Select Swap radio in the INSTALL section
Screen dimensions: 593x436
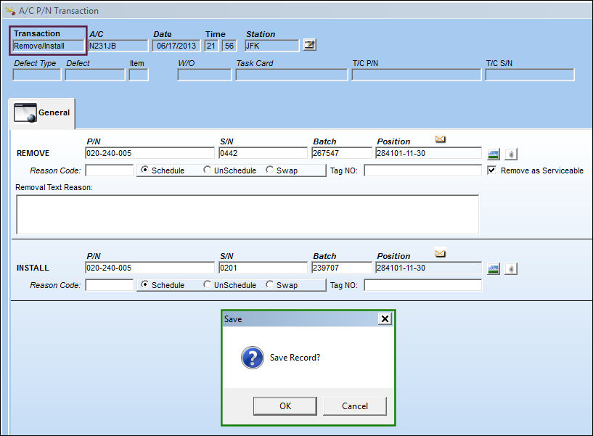click(269, 284)
